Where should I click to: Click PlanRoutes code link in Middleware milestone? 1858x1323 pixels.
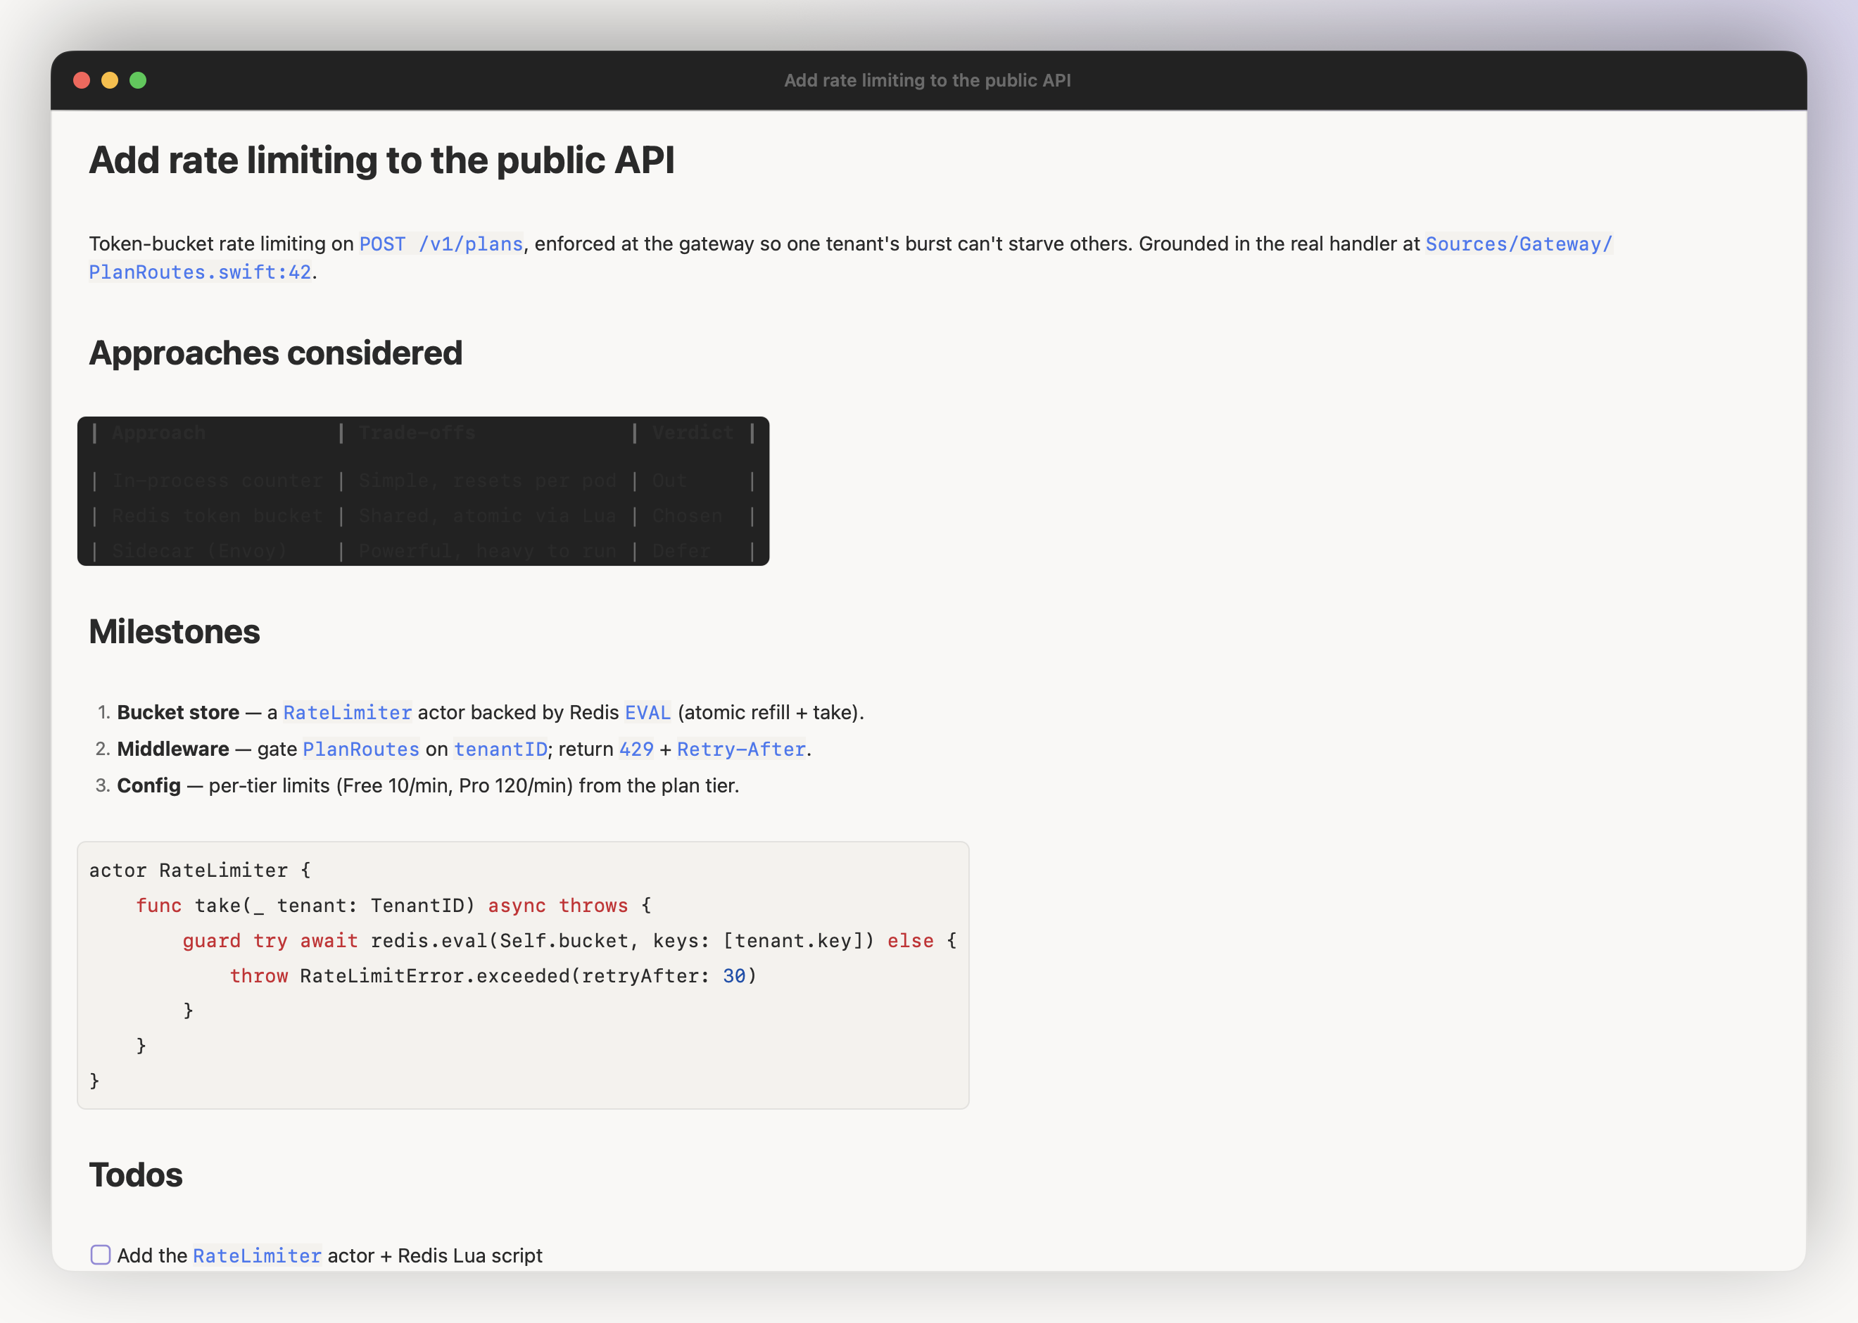tap(361, 749)
